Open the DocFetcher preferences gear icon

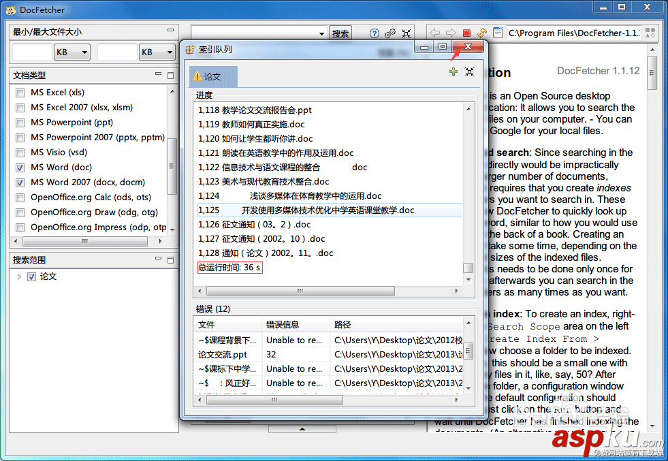coord(389,33)
